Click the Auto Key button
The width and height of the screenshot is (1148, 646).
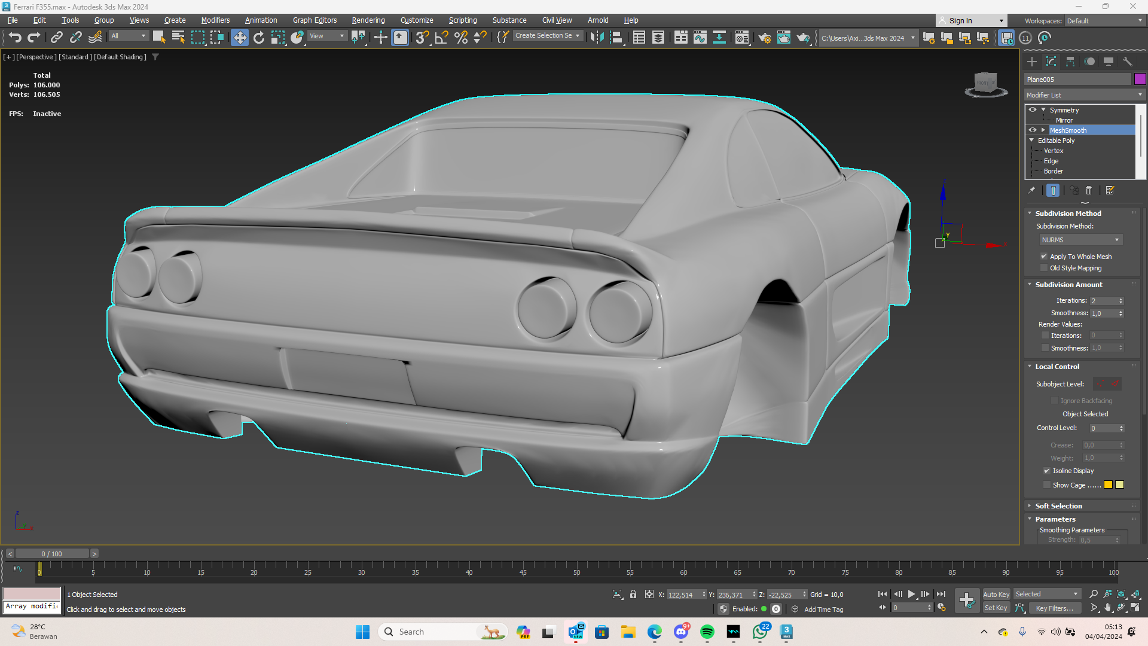996,594
